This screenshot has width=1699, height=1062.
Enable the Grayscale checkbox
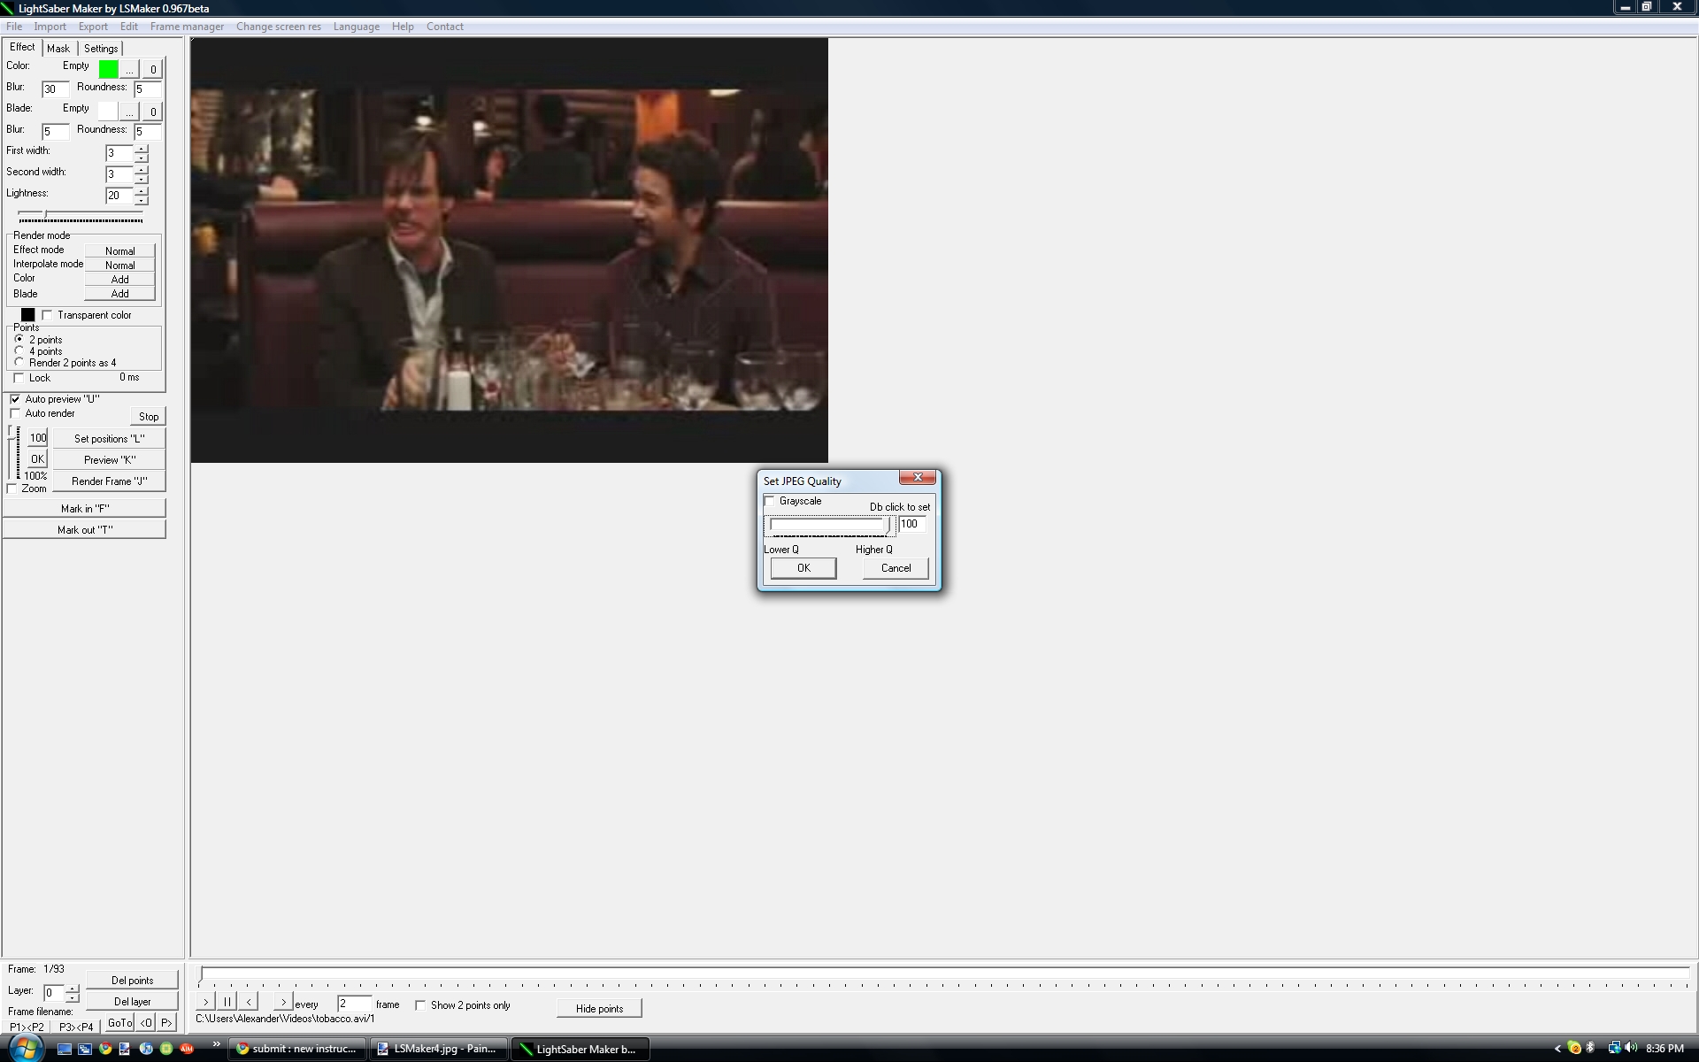770,502
